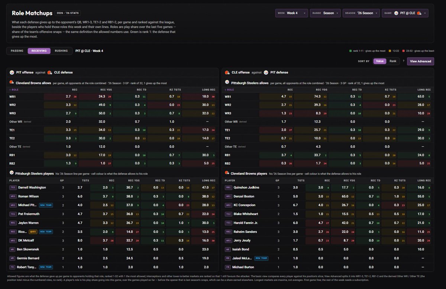Click the Browns logo beside Cleveland Browns allows
Viewport: 446px width, 289px height.
pos(12,83)
